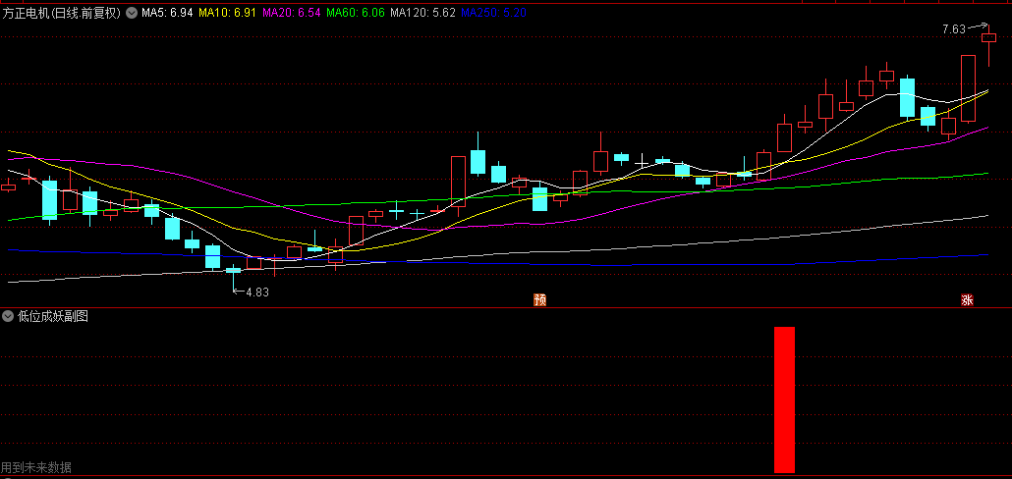Click the 7.63 high price annotation

pyautogui.click(x=954, y=29)
